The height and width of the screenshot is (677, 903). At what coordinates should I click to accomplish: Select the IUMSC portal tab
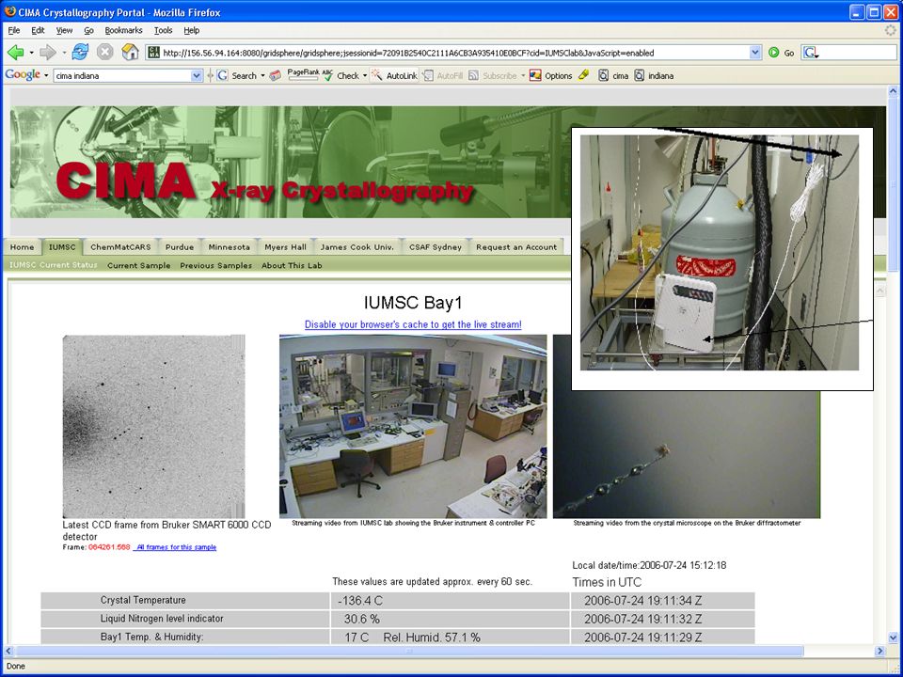(x=62, y=247)
